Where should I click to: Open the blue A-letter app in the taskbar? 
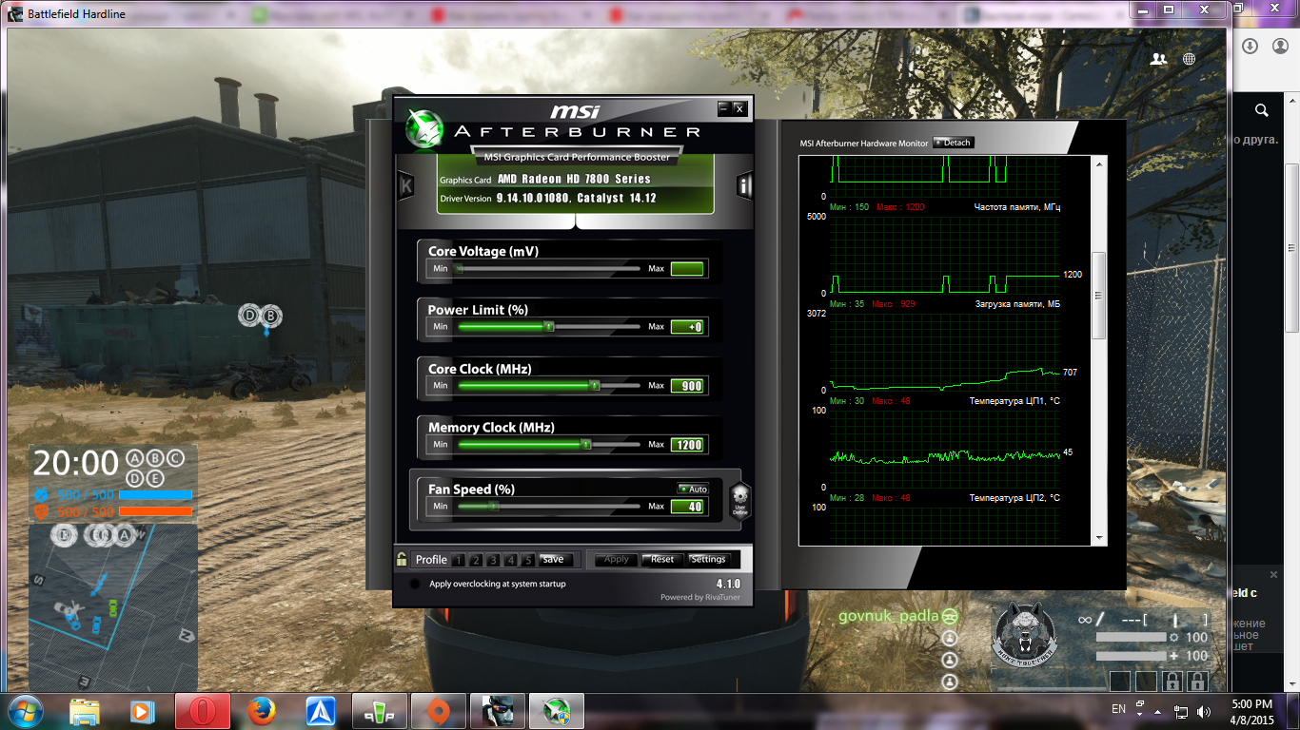point(320,711)
